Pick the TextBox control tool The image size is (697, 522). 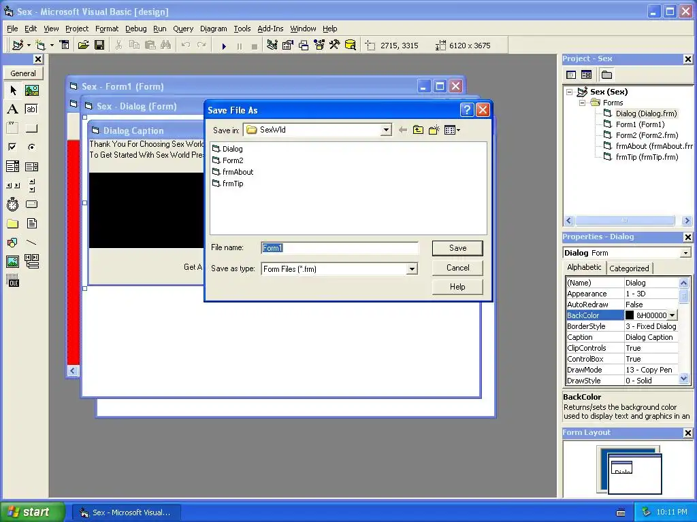click(31, 109)
